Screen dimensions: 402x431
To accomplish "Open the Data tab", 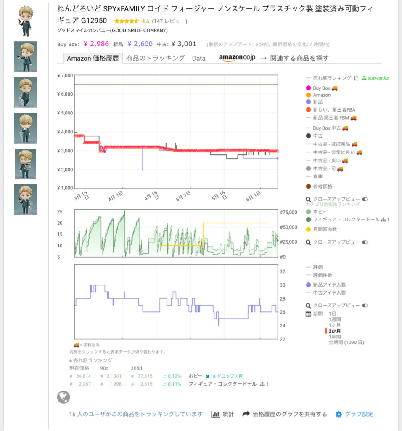I will click(x=199, y=58).
